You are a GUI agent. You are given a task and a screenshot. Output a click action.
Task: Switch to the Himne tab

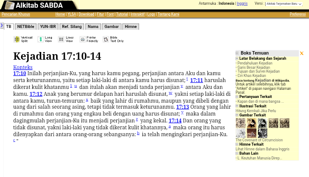click(130, 27)
